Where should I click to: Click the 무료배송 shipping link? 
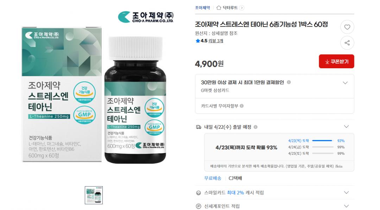click(213, 178)
